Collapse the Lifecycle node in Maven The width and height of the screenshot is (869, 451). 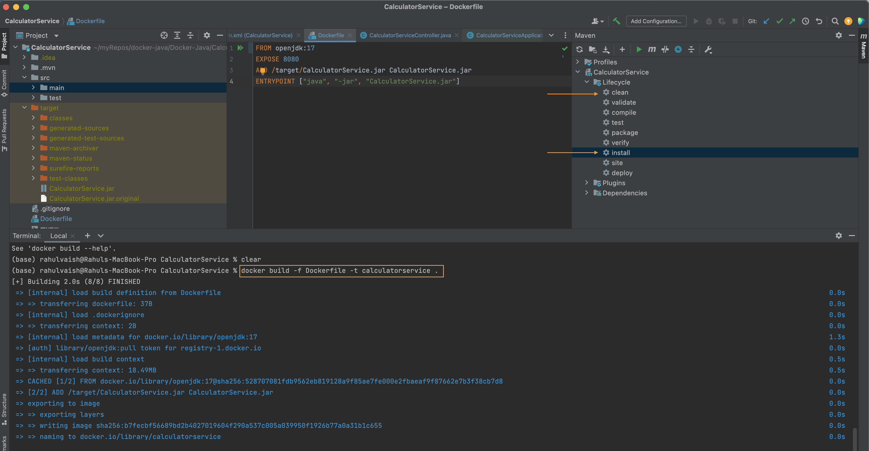(587, 82)
